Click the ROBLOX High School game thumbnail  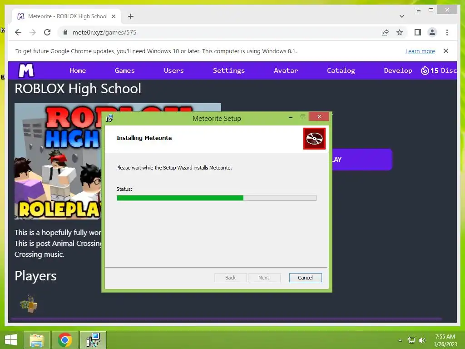click(x=58, y=161)
